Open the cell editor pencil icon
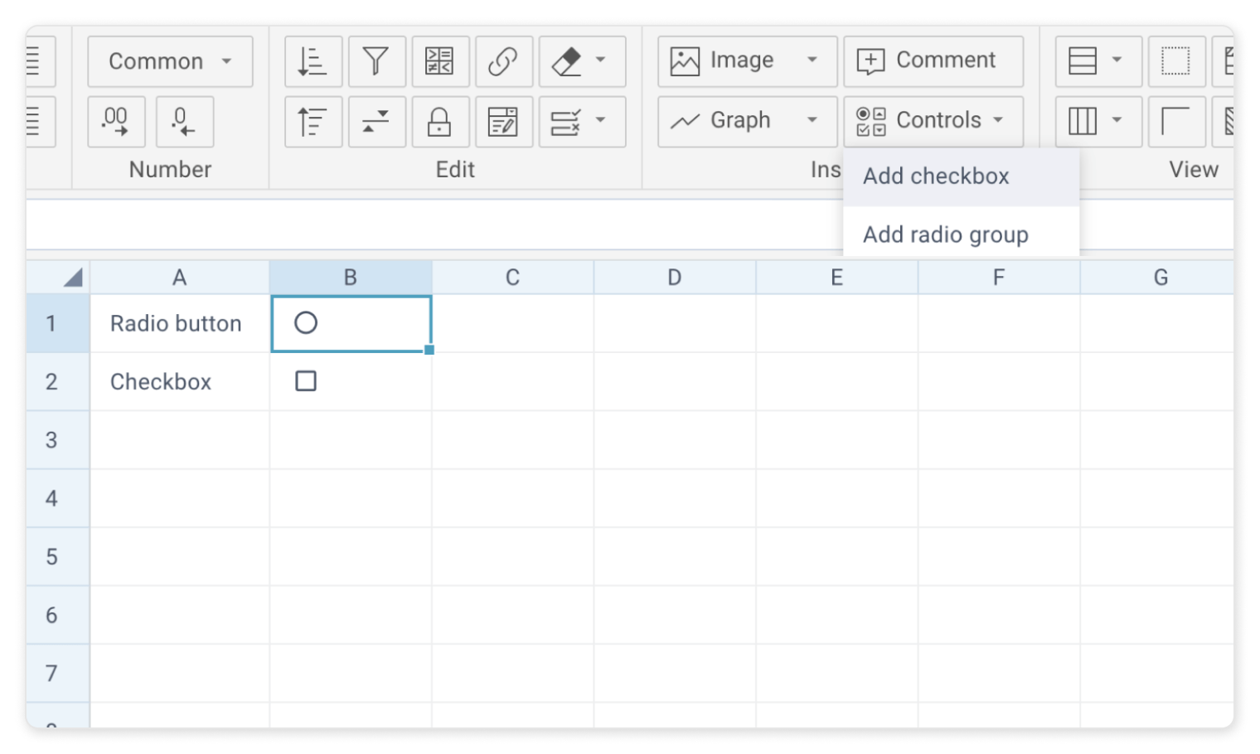Image resolution: width=1260 pixels, height=754 pixels. [x=503, y=122]
